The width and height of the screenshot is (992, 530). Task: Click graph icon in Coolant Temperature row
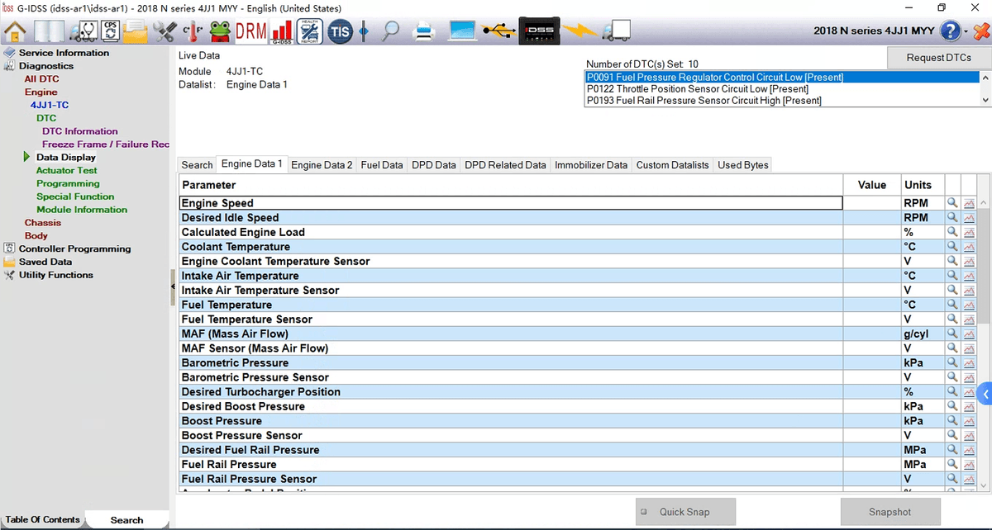pos(969,247)
